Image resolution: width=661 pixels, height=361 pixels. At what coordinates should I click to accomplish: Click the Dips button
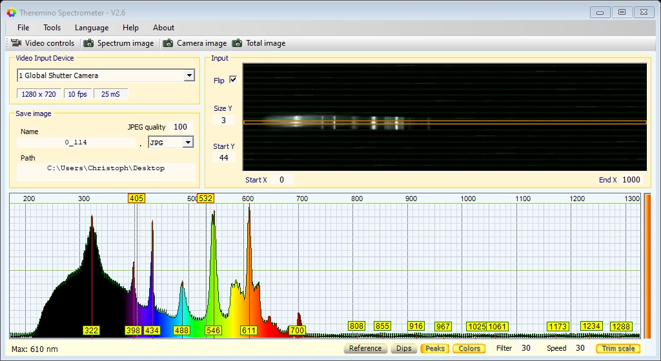pos(403,348)
